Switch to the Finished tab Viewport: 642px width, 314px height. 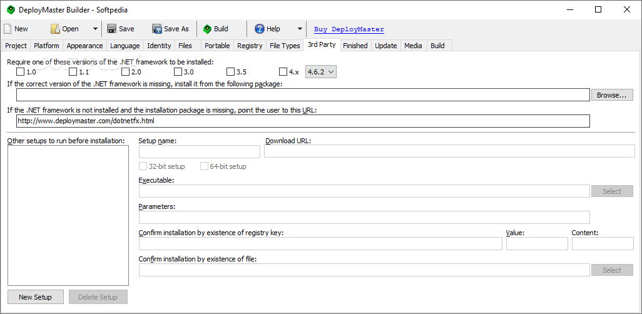(x=355, y=46)
